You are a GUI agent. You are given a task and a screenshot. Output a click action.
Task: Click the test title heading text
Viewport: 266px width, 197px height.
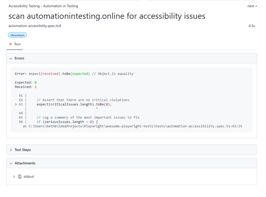pos(107,16)
